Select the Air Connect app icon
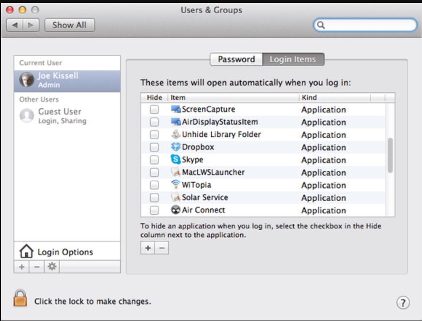The height and width of the screenshot is (321, 422). point(176,210)
